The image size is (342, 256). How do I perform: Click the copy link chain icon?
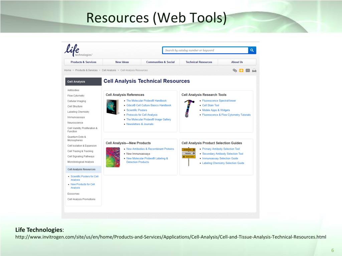(235, 70)
